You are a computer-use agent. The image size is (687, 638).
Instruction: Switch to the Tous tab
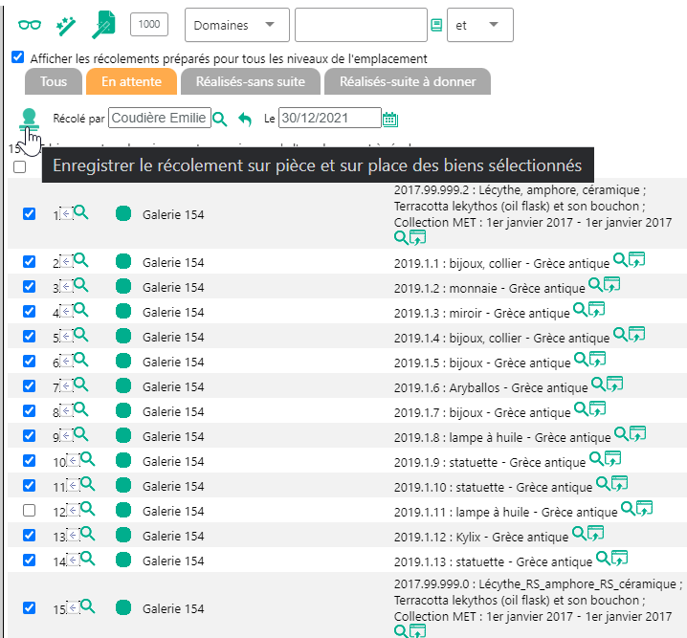pyautogui.click(x=54, y=81)
